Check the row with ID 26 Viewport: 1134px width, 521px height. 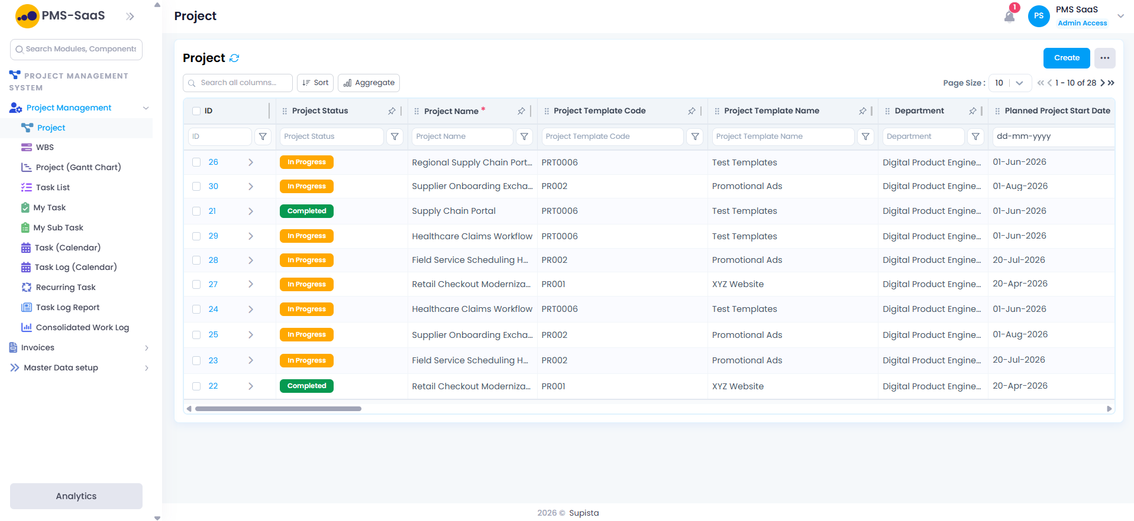pyautogui.click(x=196, y=162)
